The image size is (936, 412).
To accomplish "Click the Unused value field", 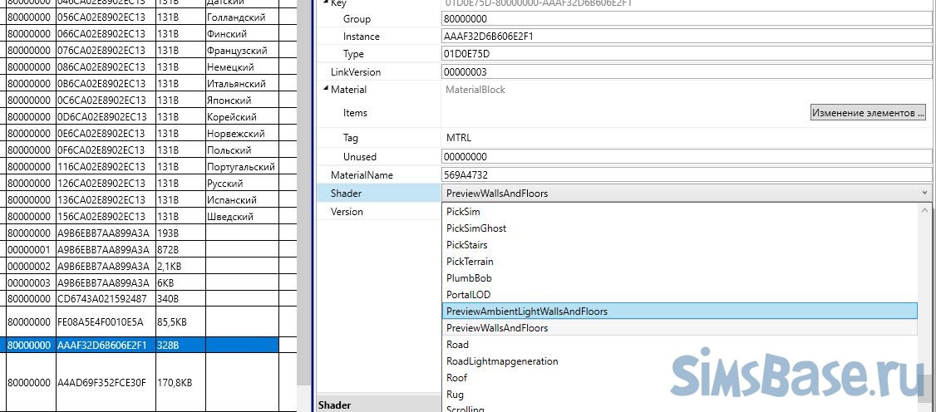I will [686, 157].
